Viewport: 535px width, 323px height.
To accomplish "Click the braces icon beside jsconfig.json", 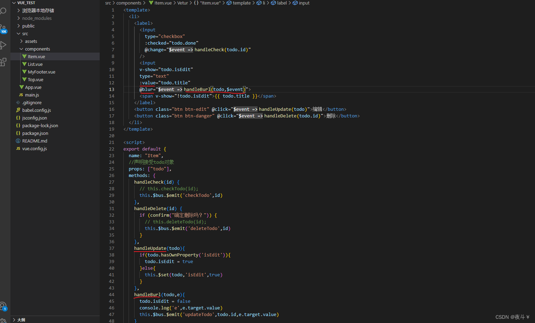I will (x=18, y=118).
